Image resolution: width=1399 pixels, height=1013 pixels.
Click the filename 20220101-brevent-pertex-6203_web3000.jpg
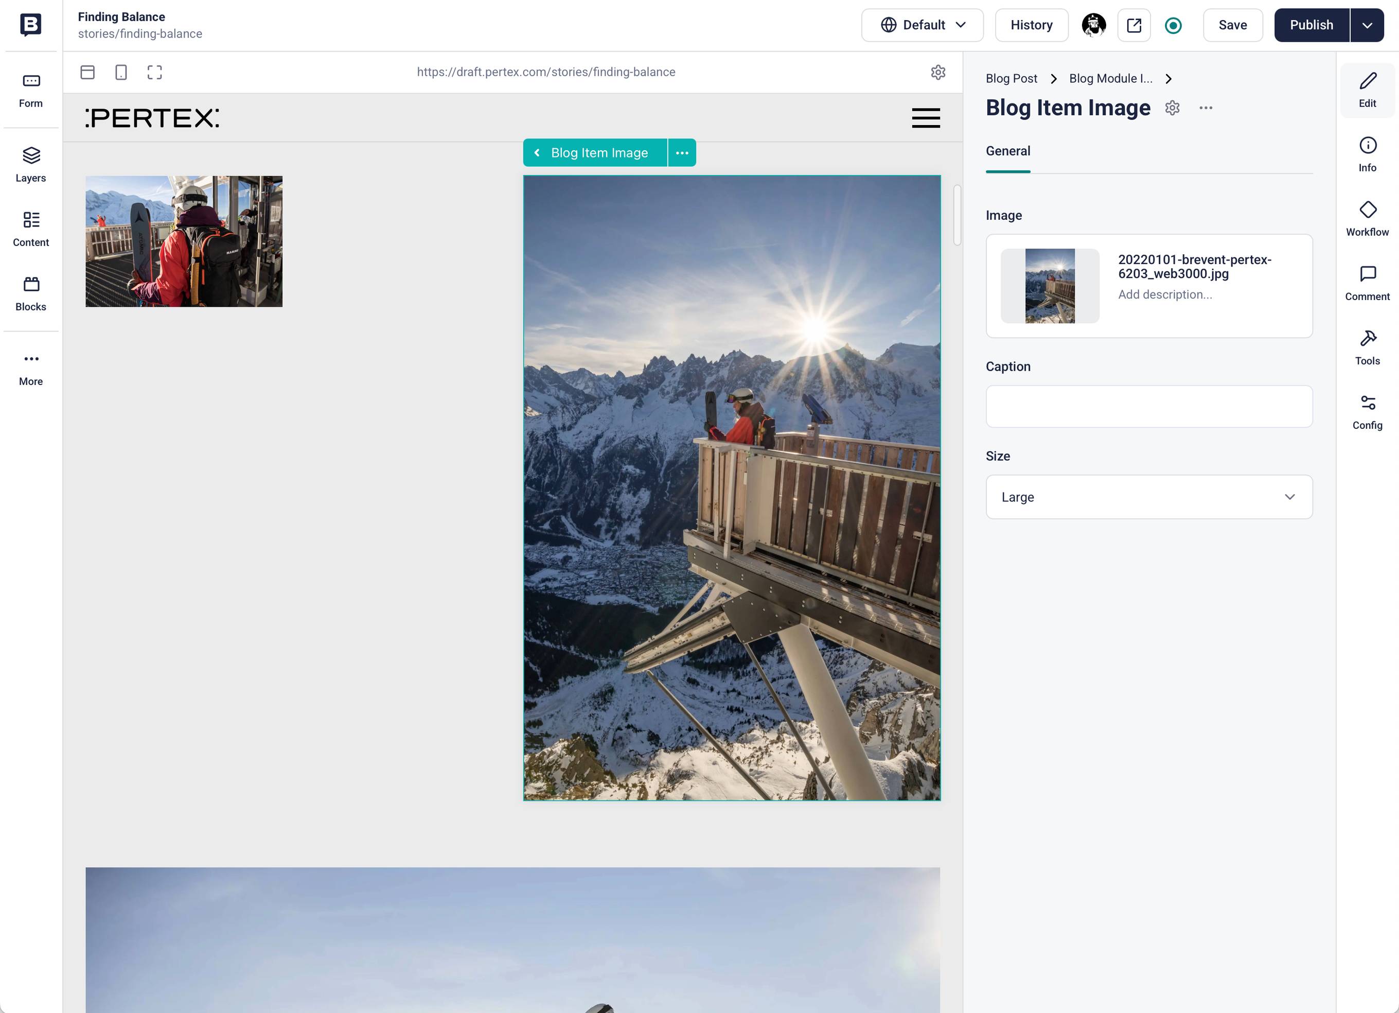coord(1194,267)
